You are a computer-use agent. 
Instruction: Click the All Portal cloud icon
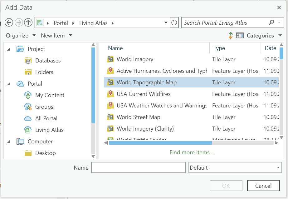click(x=28, y=118)
